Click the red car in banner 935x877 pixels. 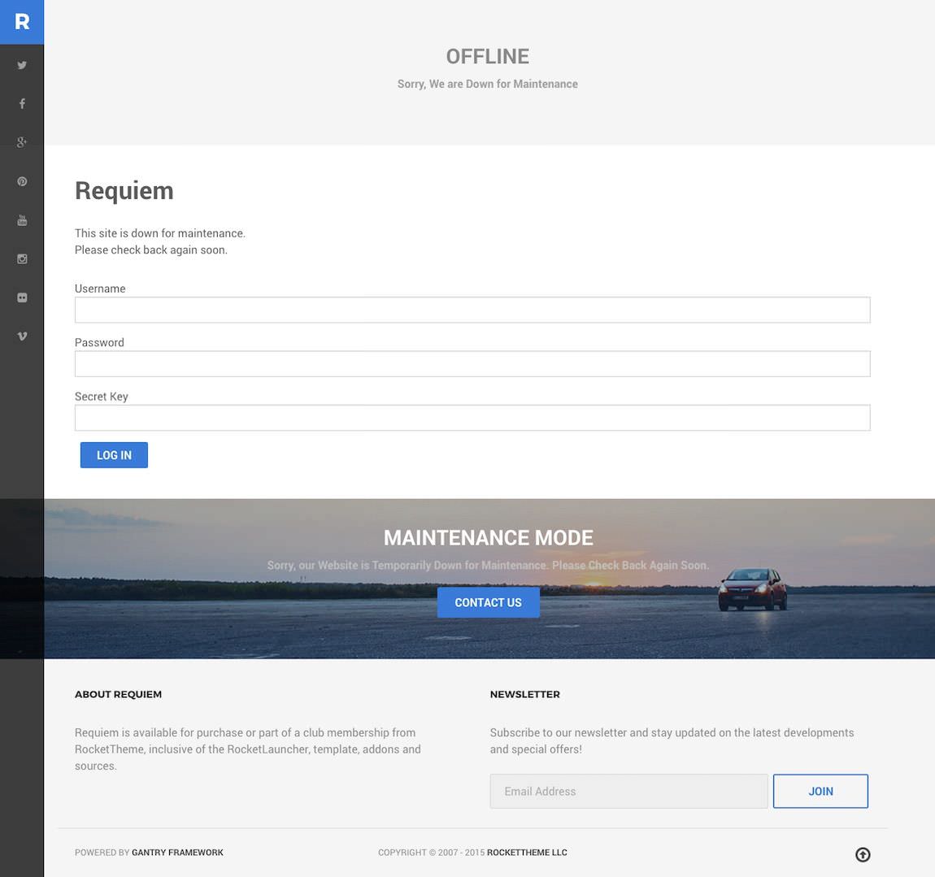752,589
